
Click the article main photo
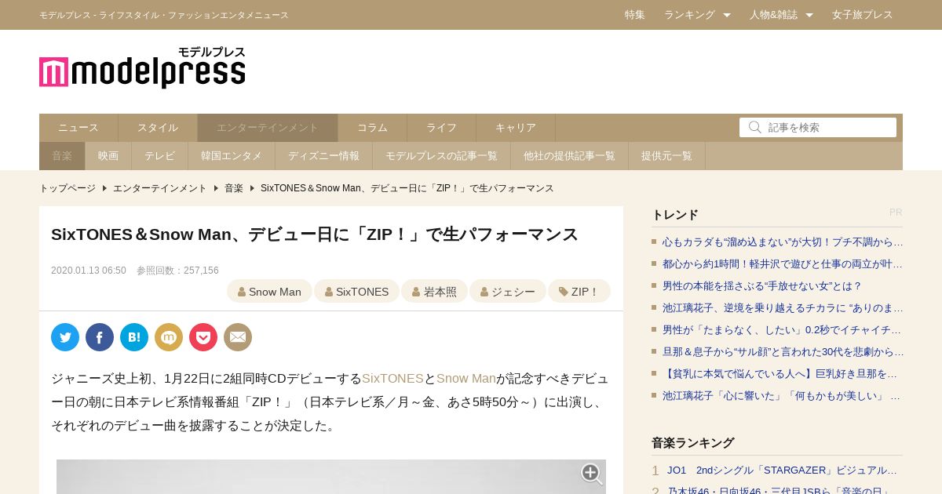tap(331, 477)
